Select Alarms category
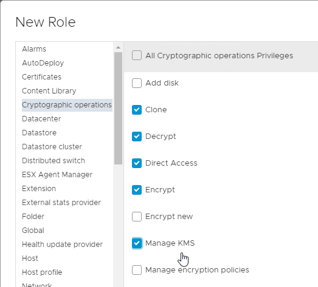The image size is (318, 287). pyautogui.click(x=34, y=49)
